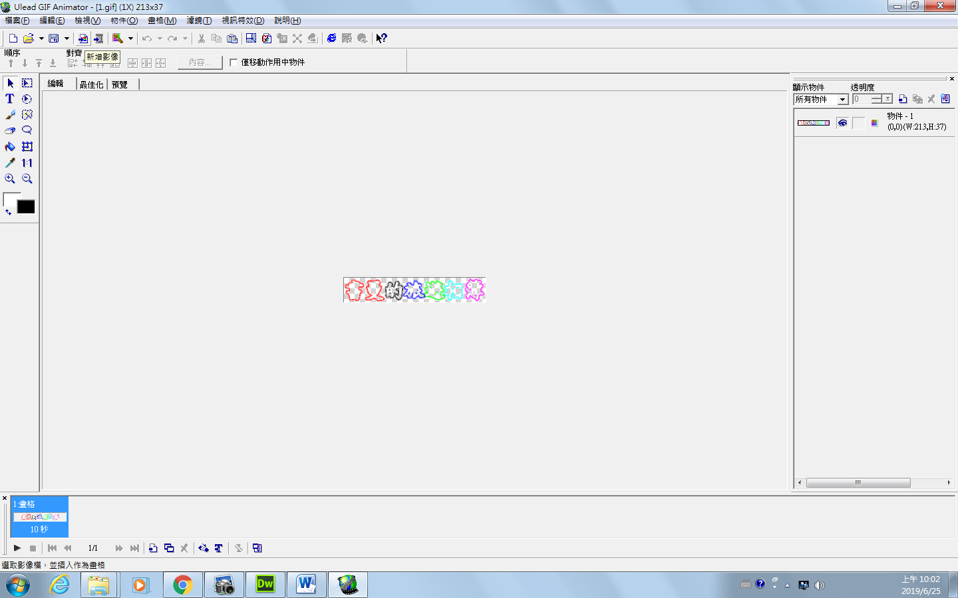Switch to the 最佳化 tab
The height and width of the screenshot is (598, 958).
coord(91,84)
